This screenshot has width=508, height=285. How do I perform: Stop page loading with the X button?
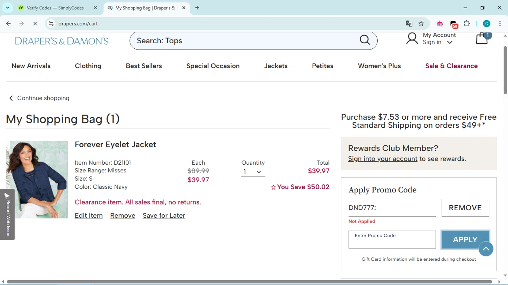coord(35,24)
